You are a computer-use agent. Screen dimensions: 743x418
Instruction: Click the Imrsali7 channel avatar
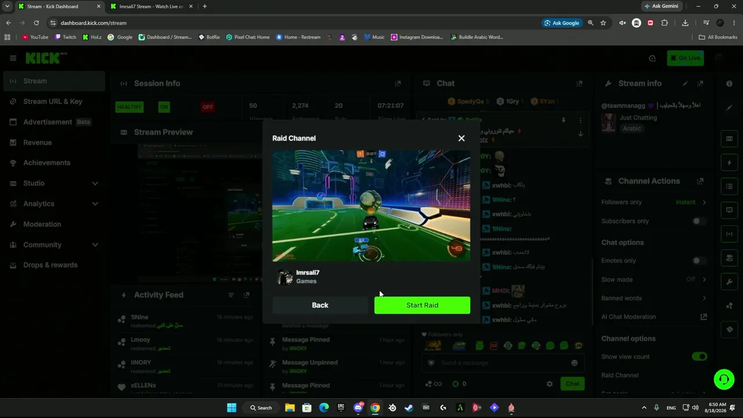285,278
